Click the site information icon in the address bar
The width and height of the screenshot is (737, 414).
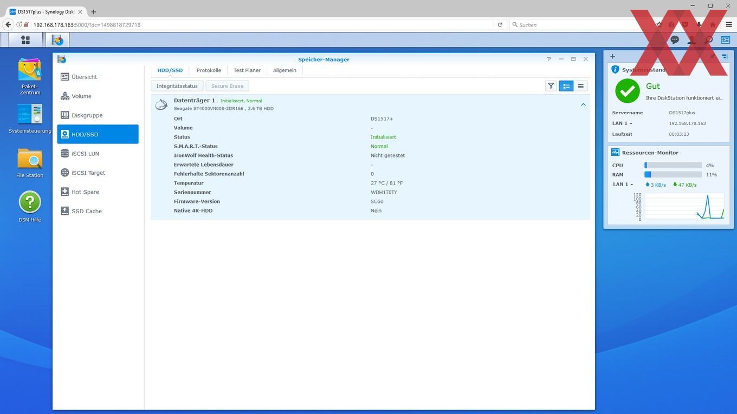[20, 24]
